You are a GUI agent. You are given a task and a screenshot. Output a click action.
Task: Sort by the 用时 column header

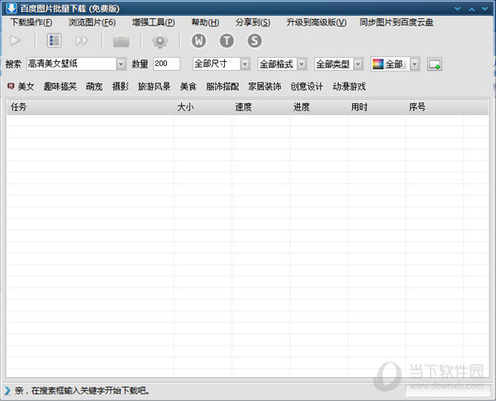click(376, 107)
